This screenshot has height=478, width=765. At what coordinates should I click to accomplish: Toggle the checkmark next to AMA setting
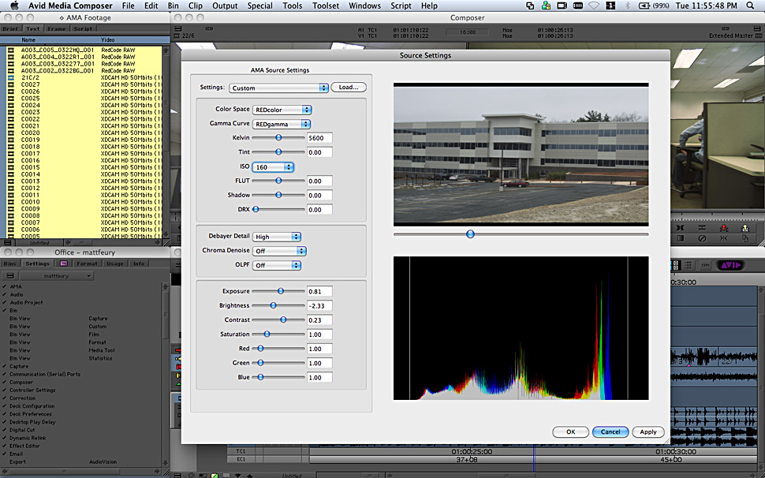[x=4, y=286]
